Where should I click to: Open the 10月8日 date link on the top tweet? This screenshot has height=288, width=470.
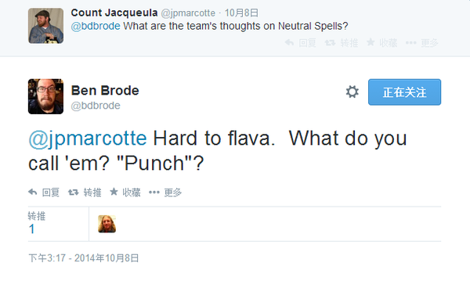tap(241, 13)
